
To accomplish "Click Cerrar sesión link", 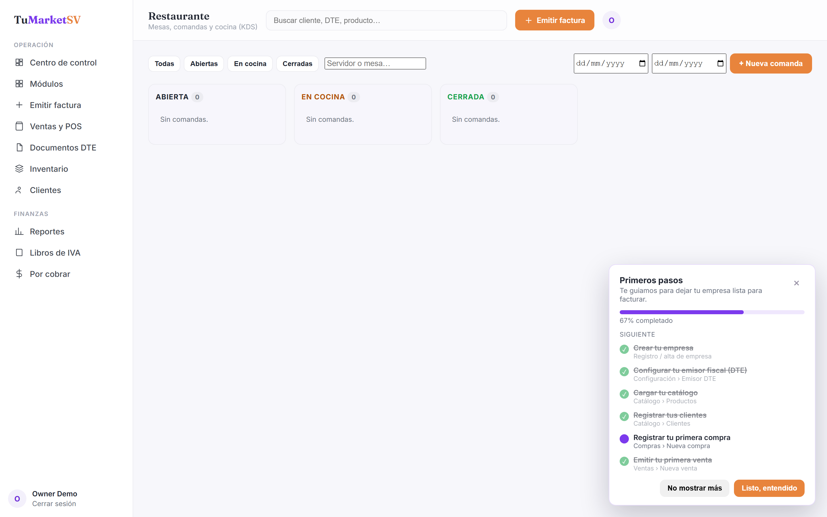I will [54, 504].
